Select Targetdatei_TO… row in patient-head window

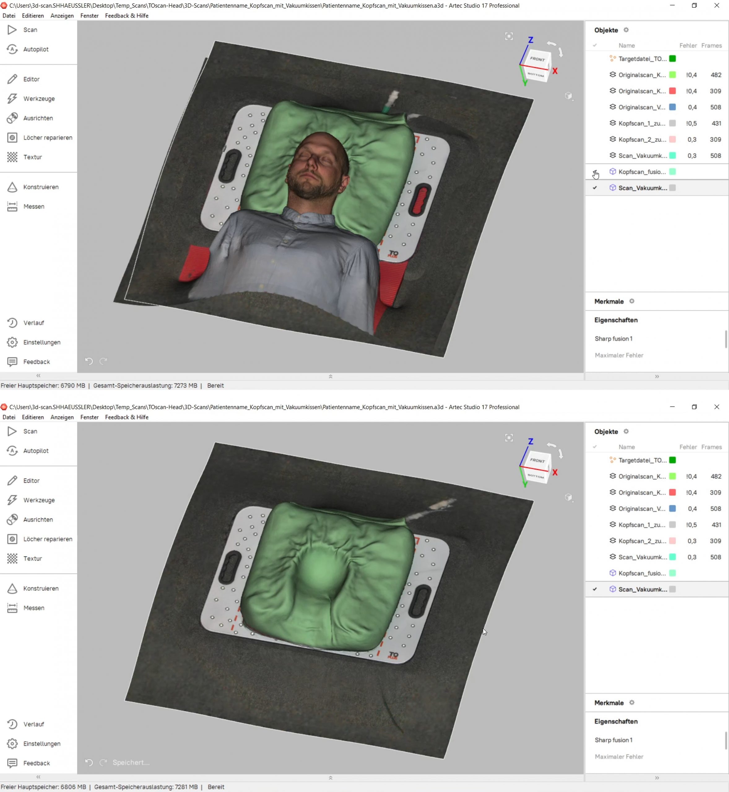(x=657, y=59)
